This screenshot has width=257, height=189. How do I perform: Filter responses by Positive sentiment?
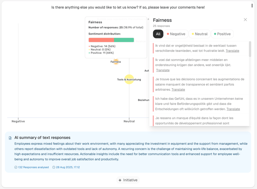(222, 34)
